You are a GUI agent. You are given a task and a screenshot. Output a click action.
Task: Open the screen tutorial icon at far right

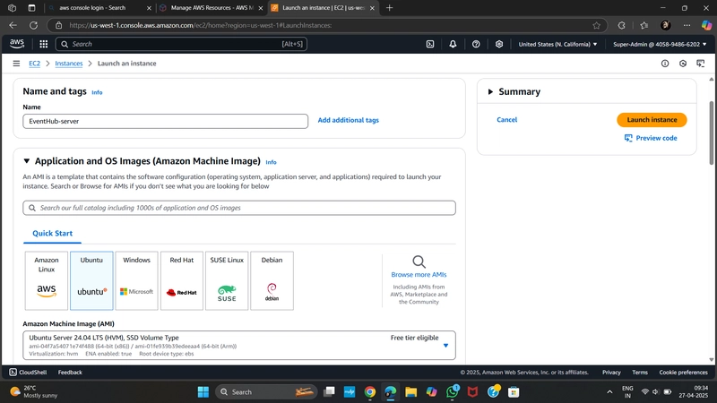tap(701, 64)
